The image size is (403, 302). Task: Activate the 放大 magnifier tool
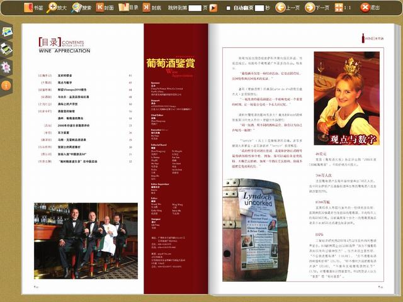tap(57, 8)
